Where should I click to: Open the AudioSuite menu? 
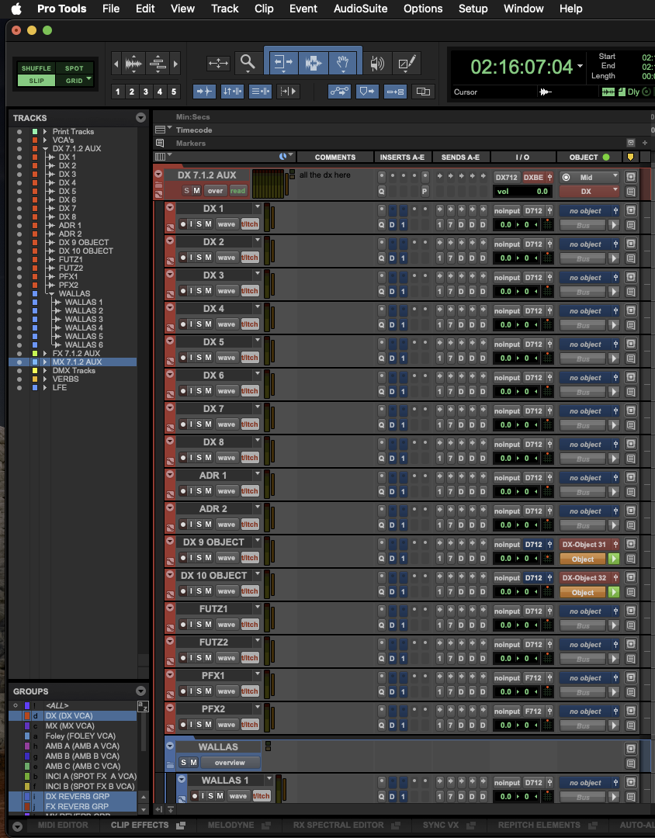point(360,9)
